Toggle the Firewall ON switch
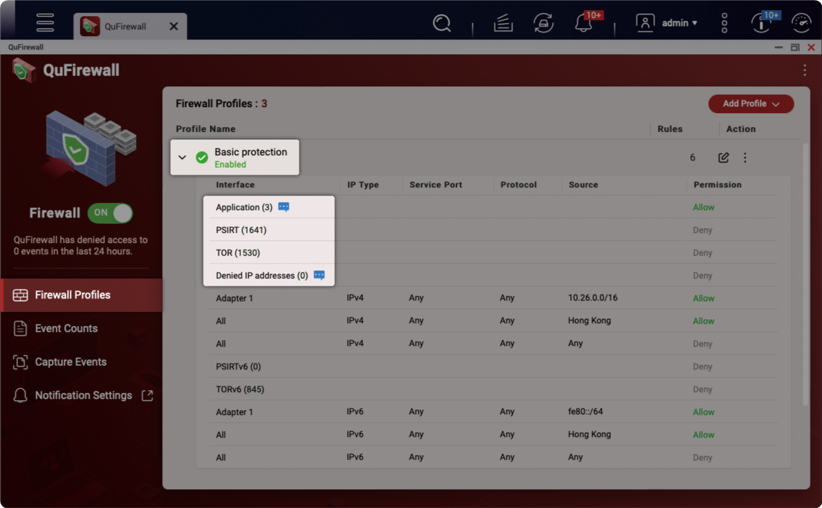 (x=110, y=213)
